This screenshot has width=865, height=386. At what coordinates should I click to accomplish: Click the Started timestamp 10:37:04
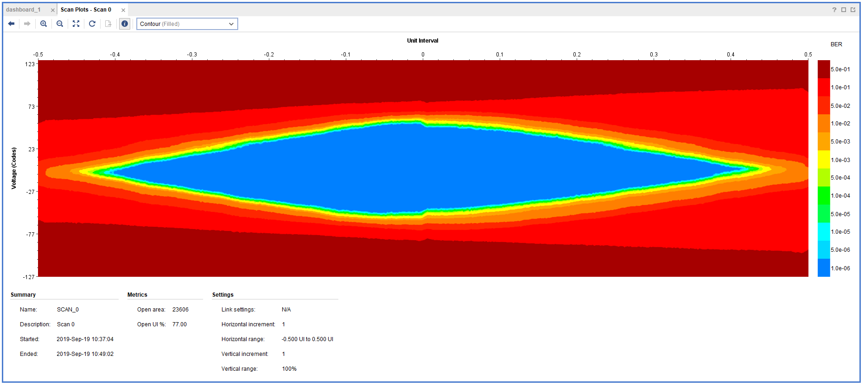[x=85, y=339]
